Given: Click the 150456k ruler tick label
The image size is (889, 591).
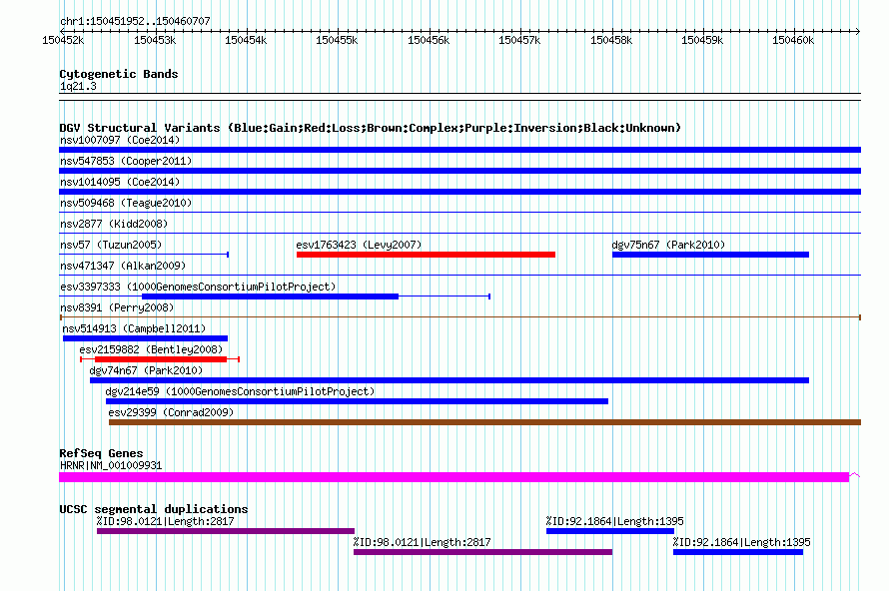Looking at the screenshot, I should (x=429, y=40).
